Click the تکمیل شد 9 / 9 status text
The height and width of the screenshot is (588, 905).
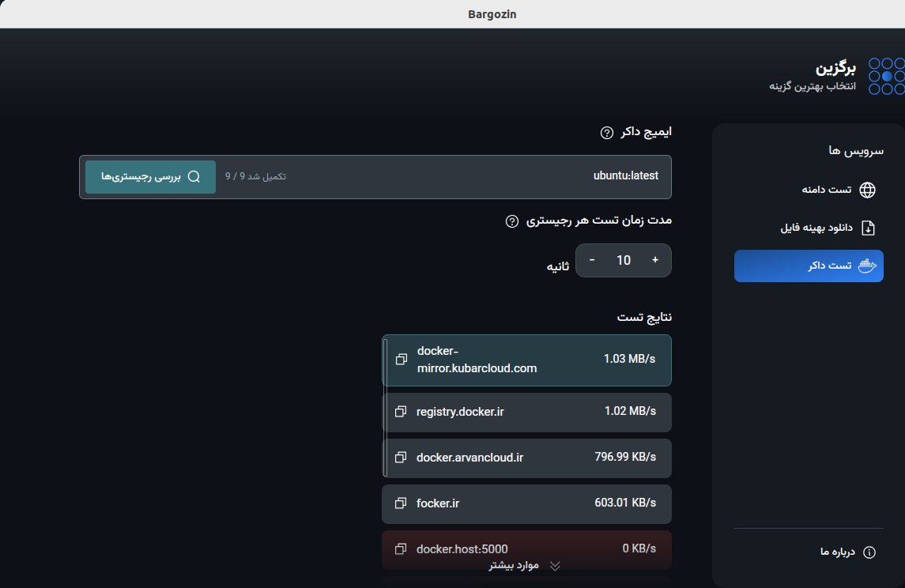[x=255, y=176]
